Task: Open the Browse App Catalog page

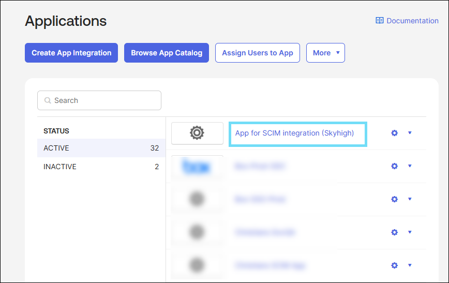Action: 167,53
